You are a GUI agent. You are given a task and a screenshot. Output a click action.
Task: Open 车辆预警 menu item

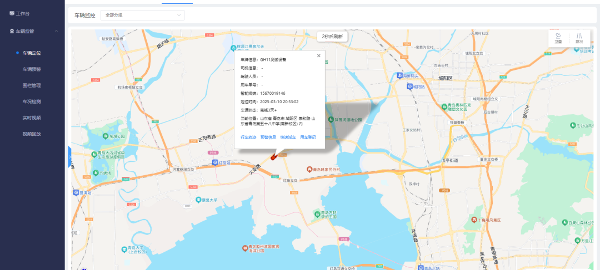[31, 69]
